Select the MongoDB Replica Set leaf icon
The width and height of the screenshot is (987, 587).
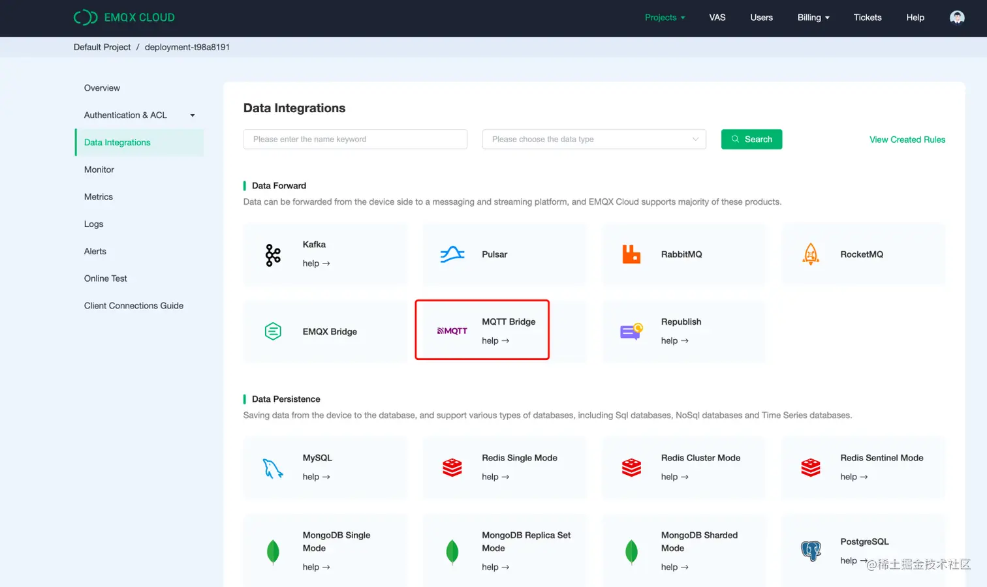[x=452, y=552]
